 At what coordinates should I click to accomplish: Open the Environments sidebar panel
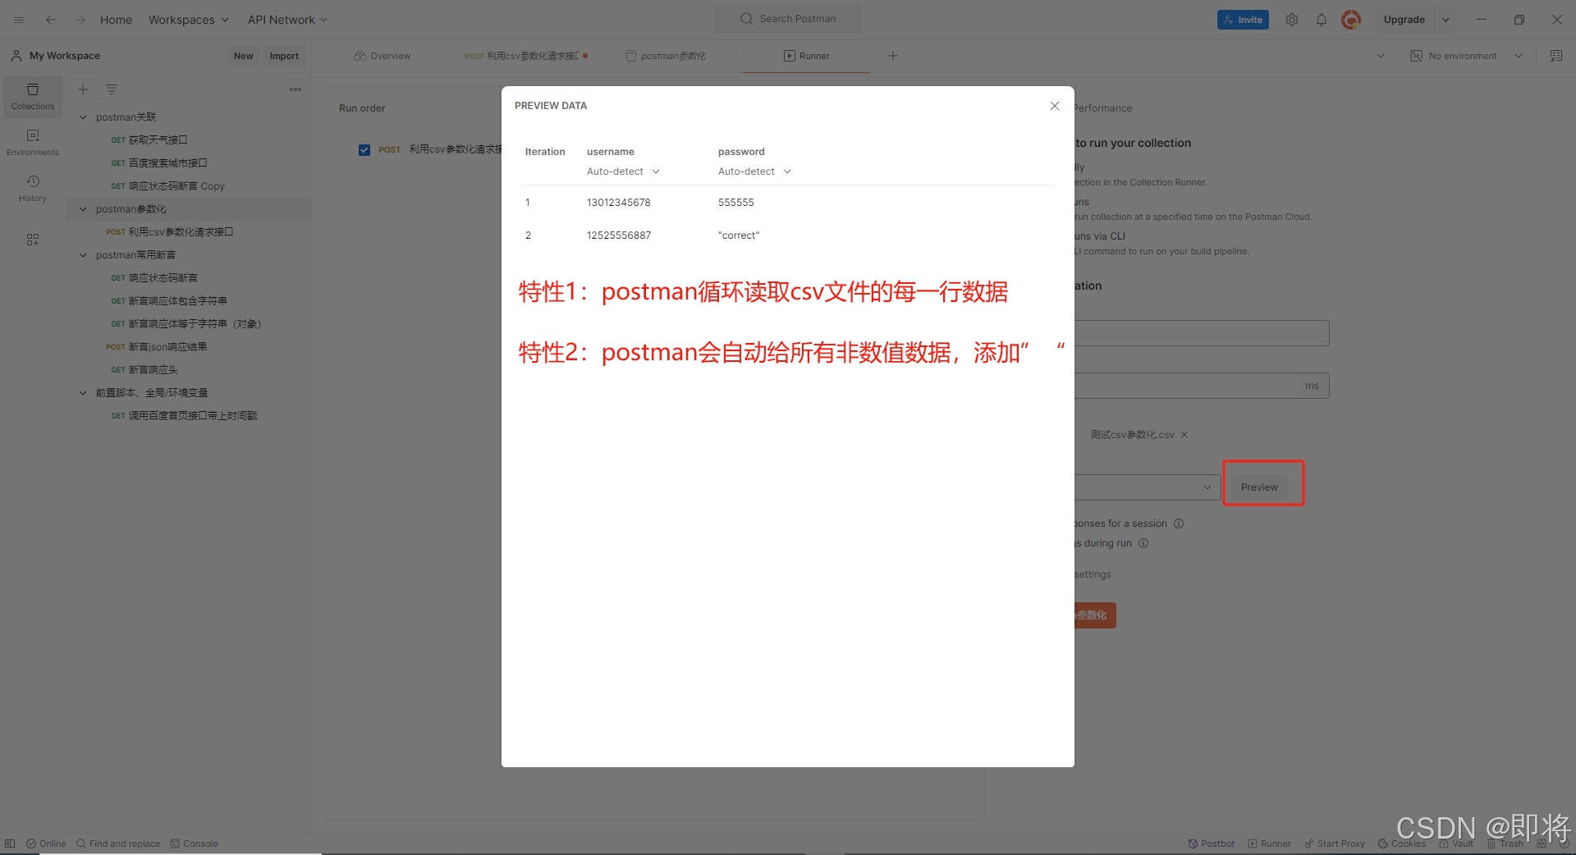33,143
